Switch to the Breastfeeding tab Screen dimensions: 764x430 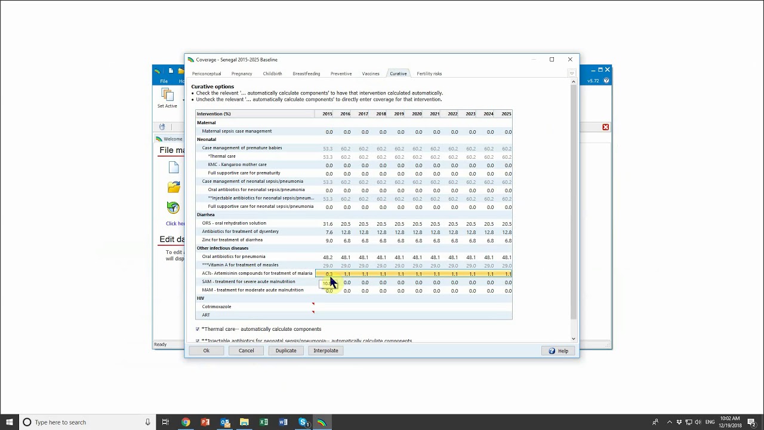306,73
